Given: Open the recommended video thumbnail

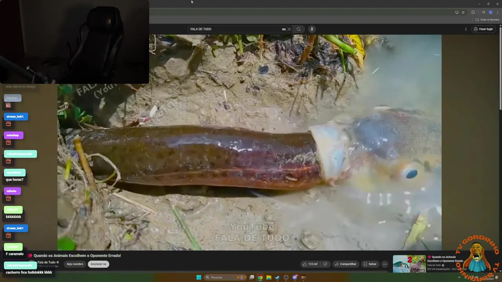Looking at the screenshot, I should [x=409, y=264].
